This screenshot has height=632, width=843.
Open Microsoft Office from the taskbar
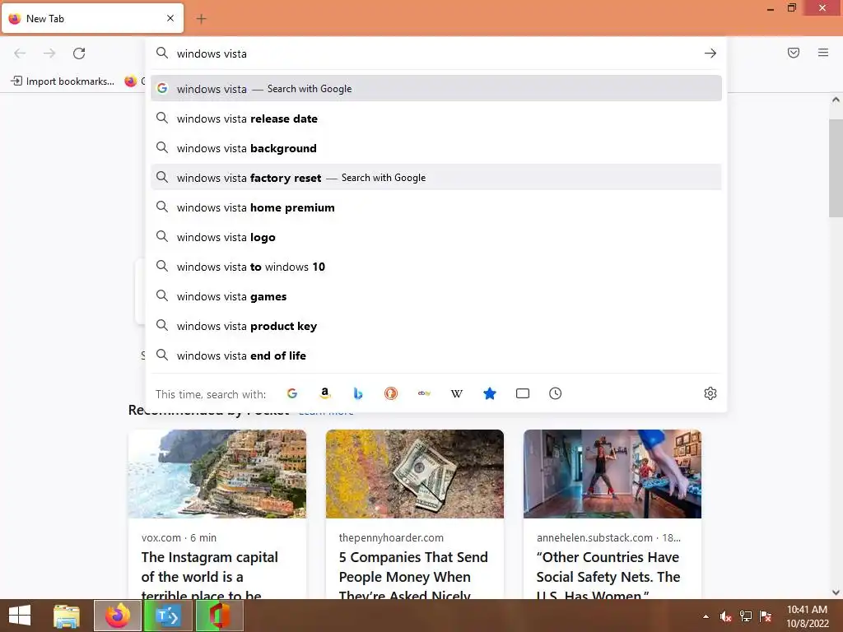219,616
